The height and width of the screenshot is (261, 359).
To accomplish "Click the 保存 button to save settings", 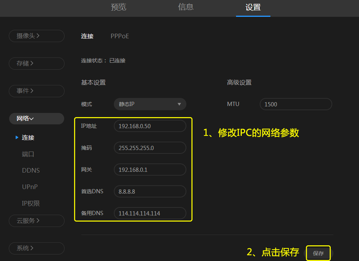I will coord(318,253).
